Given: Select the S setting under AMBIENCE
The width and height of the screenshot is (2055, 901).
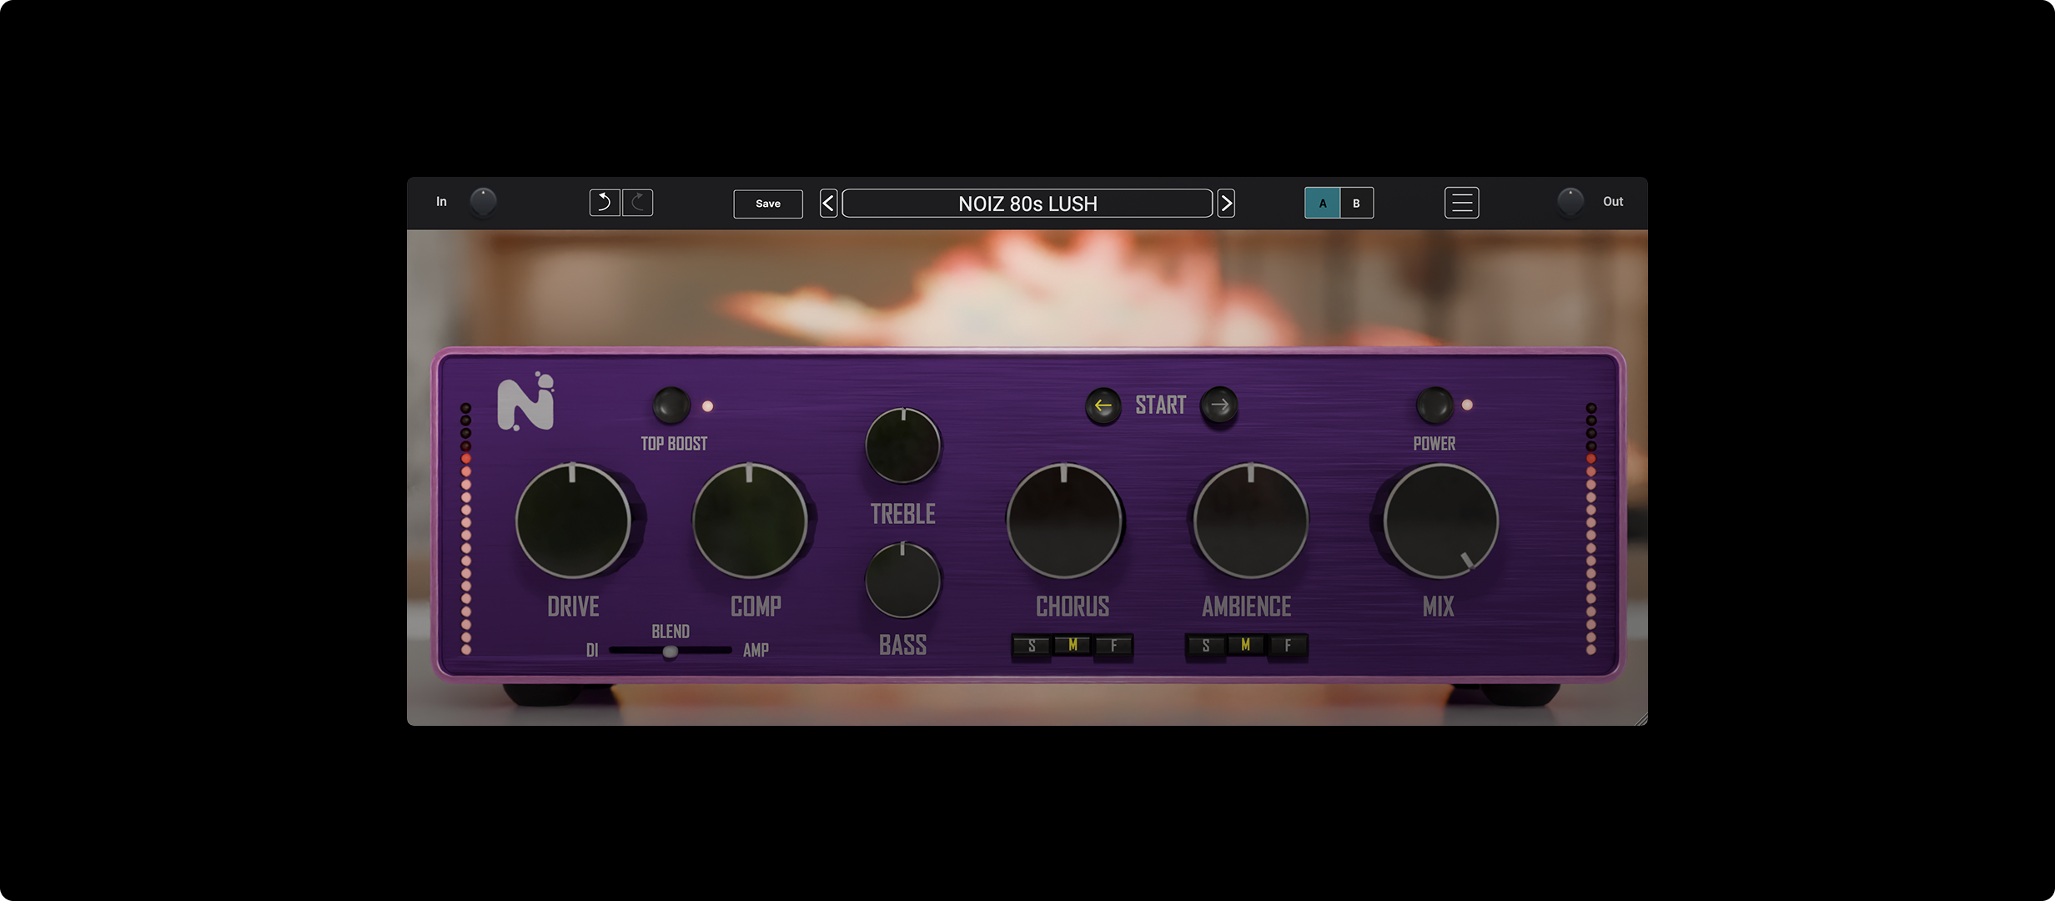Looking at the screenshot, I should [x=1205, y=644].
